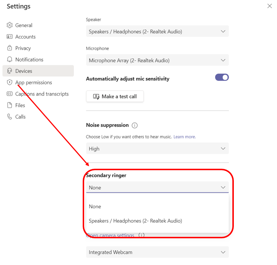Click Make a test call button
Viewport: 277px width, 265px height.
[x=115, y=97]
